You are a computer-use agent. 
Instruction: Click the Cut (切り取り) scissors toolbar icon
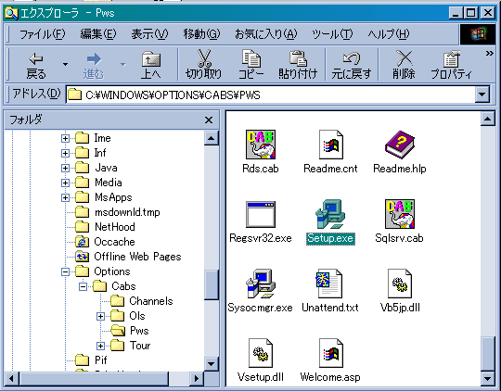point(204,57)
